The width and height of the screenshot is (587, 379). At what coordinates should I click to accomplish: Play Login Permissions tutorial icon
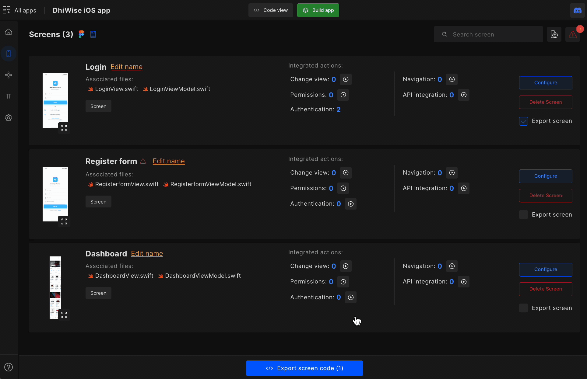coord(343,95)
